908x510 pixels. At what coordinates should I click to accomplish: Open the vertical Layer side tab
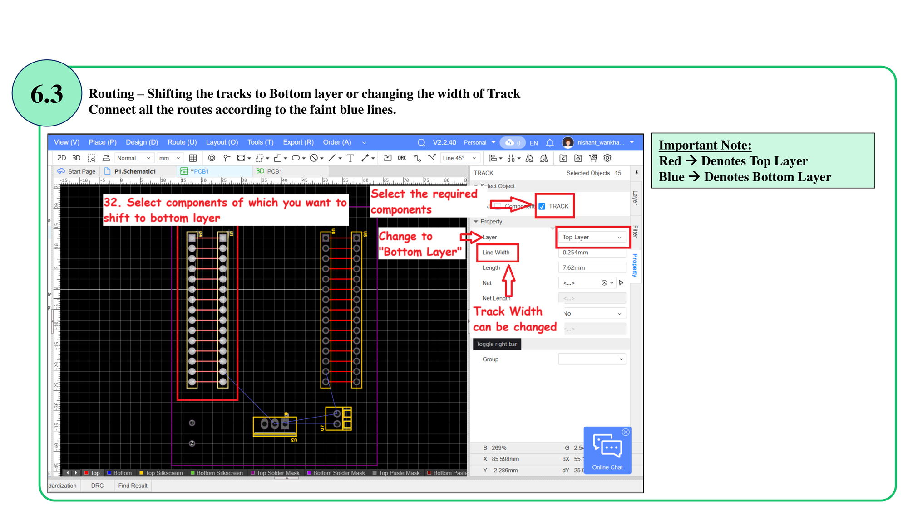[636, 198]
